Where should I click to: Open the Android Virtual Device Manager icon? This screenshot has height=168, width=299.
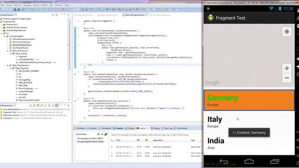[x=87, y=9]
